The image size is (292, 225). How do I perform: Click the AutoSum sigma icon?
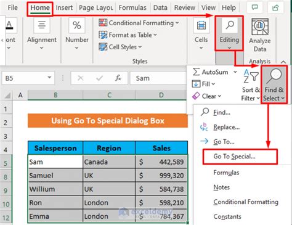click(x=196, y=72)
